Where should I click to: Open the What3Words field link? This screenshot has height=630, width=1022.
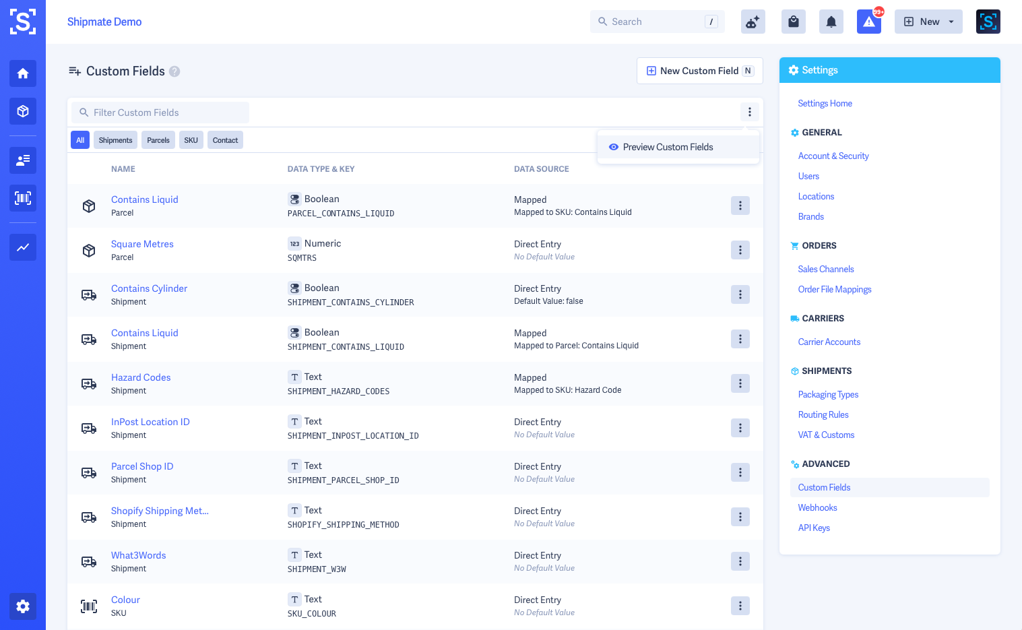point(138,555)
